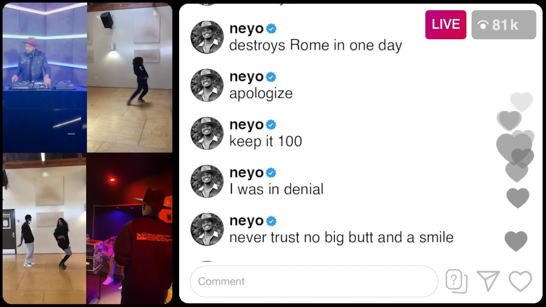This screenshot has height=307, width=546.
Task: Click neyo avatar beside 'keep it 100'
Action: point(207,133)
